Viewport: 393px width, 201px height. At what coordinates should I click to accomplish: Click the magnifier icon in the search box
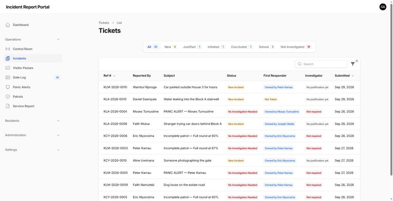(x=300, y=64)
